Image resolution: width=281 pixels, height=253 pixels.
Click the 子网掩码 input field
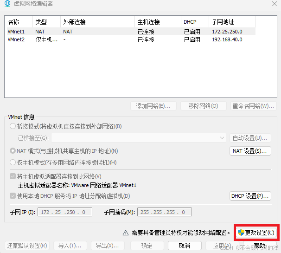pos(165,212)
